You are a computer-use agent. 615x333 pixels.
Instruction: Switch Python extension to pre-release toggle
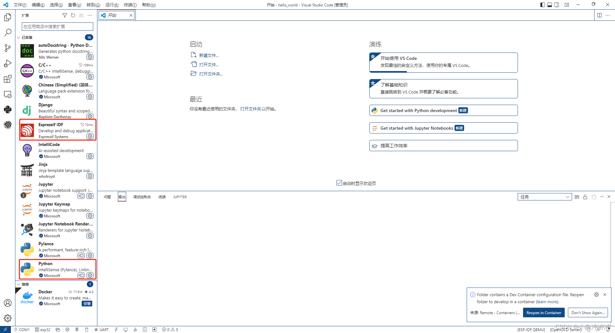click(x=81, y=275)
